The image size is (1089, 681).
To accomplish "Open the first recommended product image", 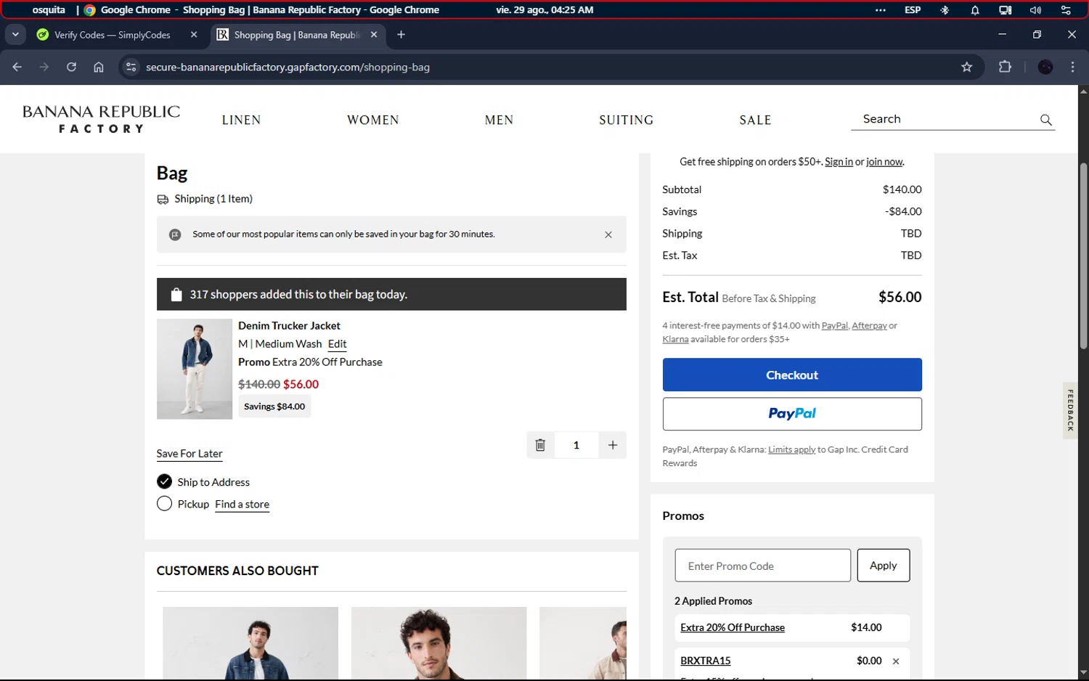I will click(x=250, y=643).
